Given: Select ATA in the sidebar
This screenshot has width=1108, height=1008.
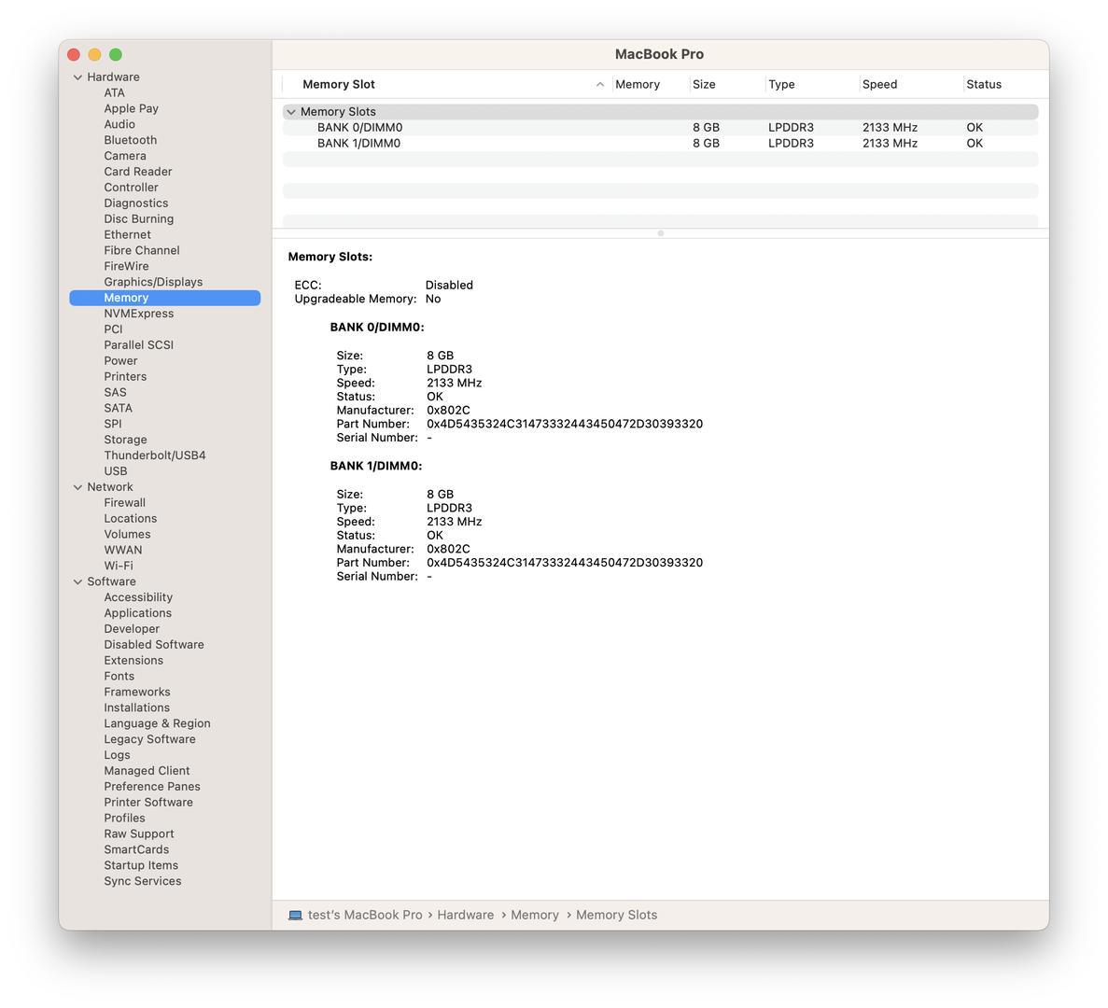Looking at the screenshot, I should (115, 92).
